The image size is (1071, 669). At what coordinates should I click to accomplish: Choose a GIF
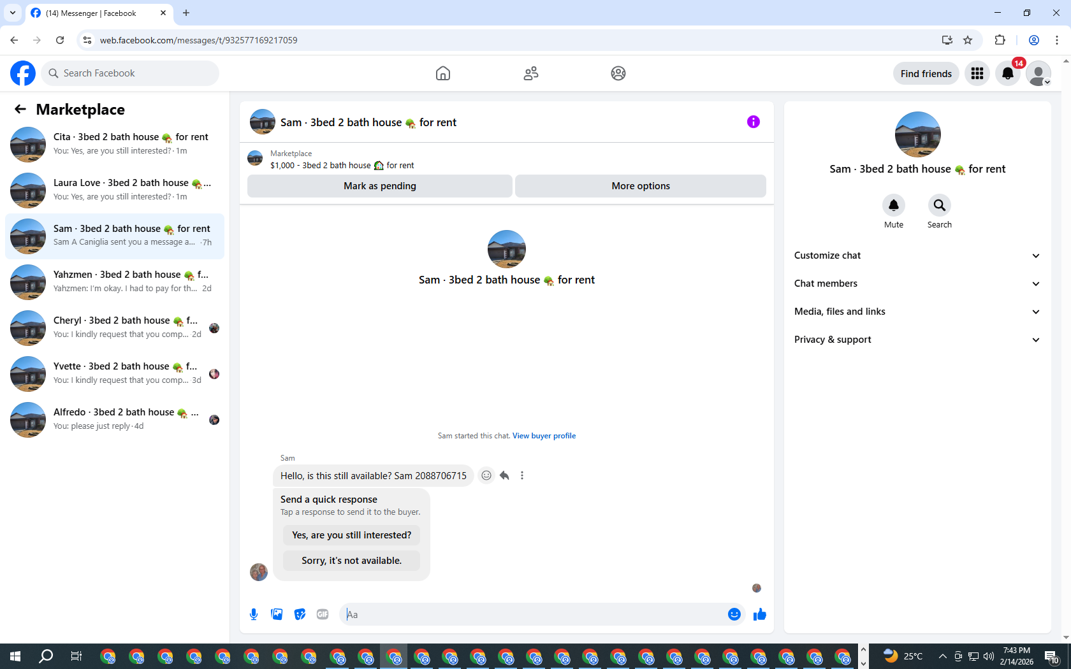click(x=323, y=614)
